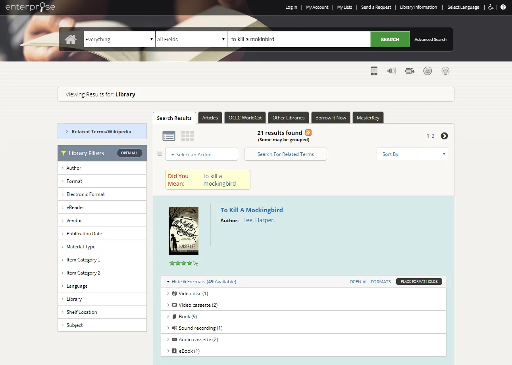Open the To Kill A Mockingbird title link
Screen dimensions: 512x365
click(x=252, y=210)
